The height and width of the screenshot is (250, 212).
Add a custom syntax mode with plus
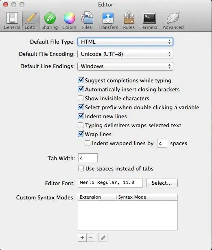pyautogui.click(x=82, y=238)
